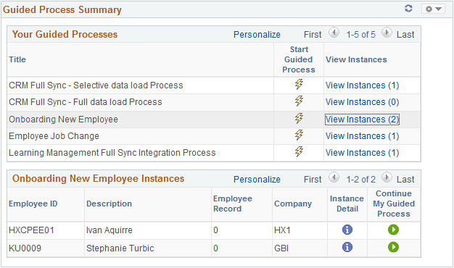Personalize the Your Guided Processes grid
454x268 pixels.
tap(257, 34)
